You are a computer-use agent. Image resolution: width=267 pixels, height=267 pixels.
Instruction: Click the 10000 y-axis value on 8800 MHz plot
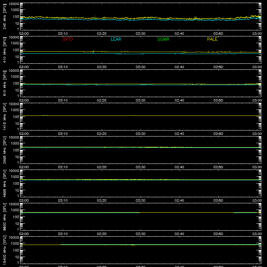tap(14, 204)
